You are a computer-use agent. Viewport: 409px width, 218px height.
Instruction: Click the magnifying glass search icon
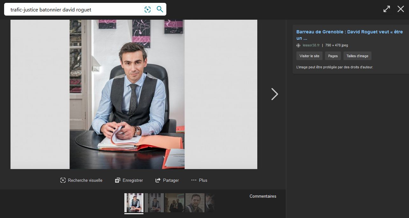[x=160, y=10]
